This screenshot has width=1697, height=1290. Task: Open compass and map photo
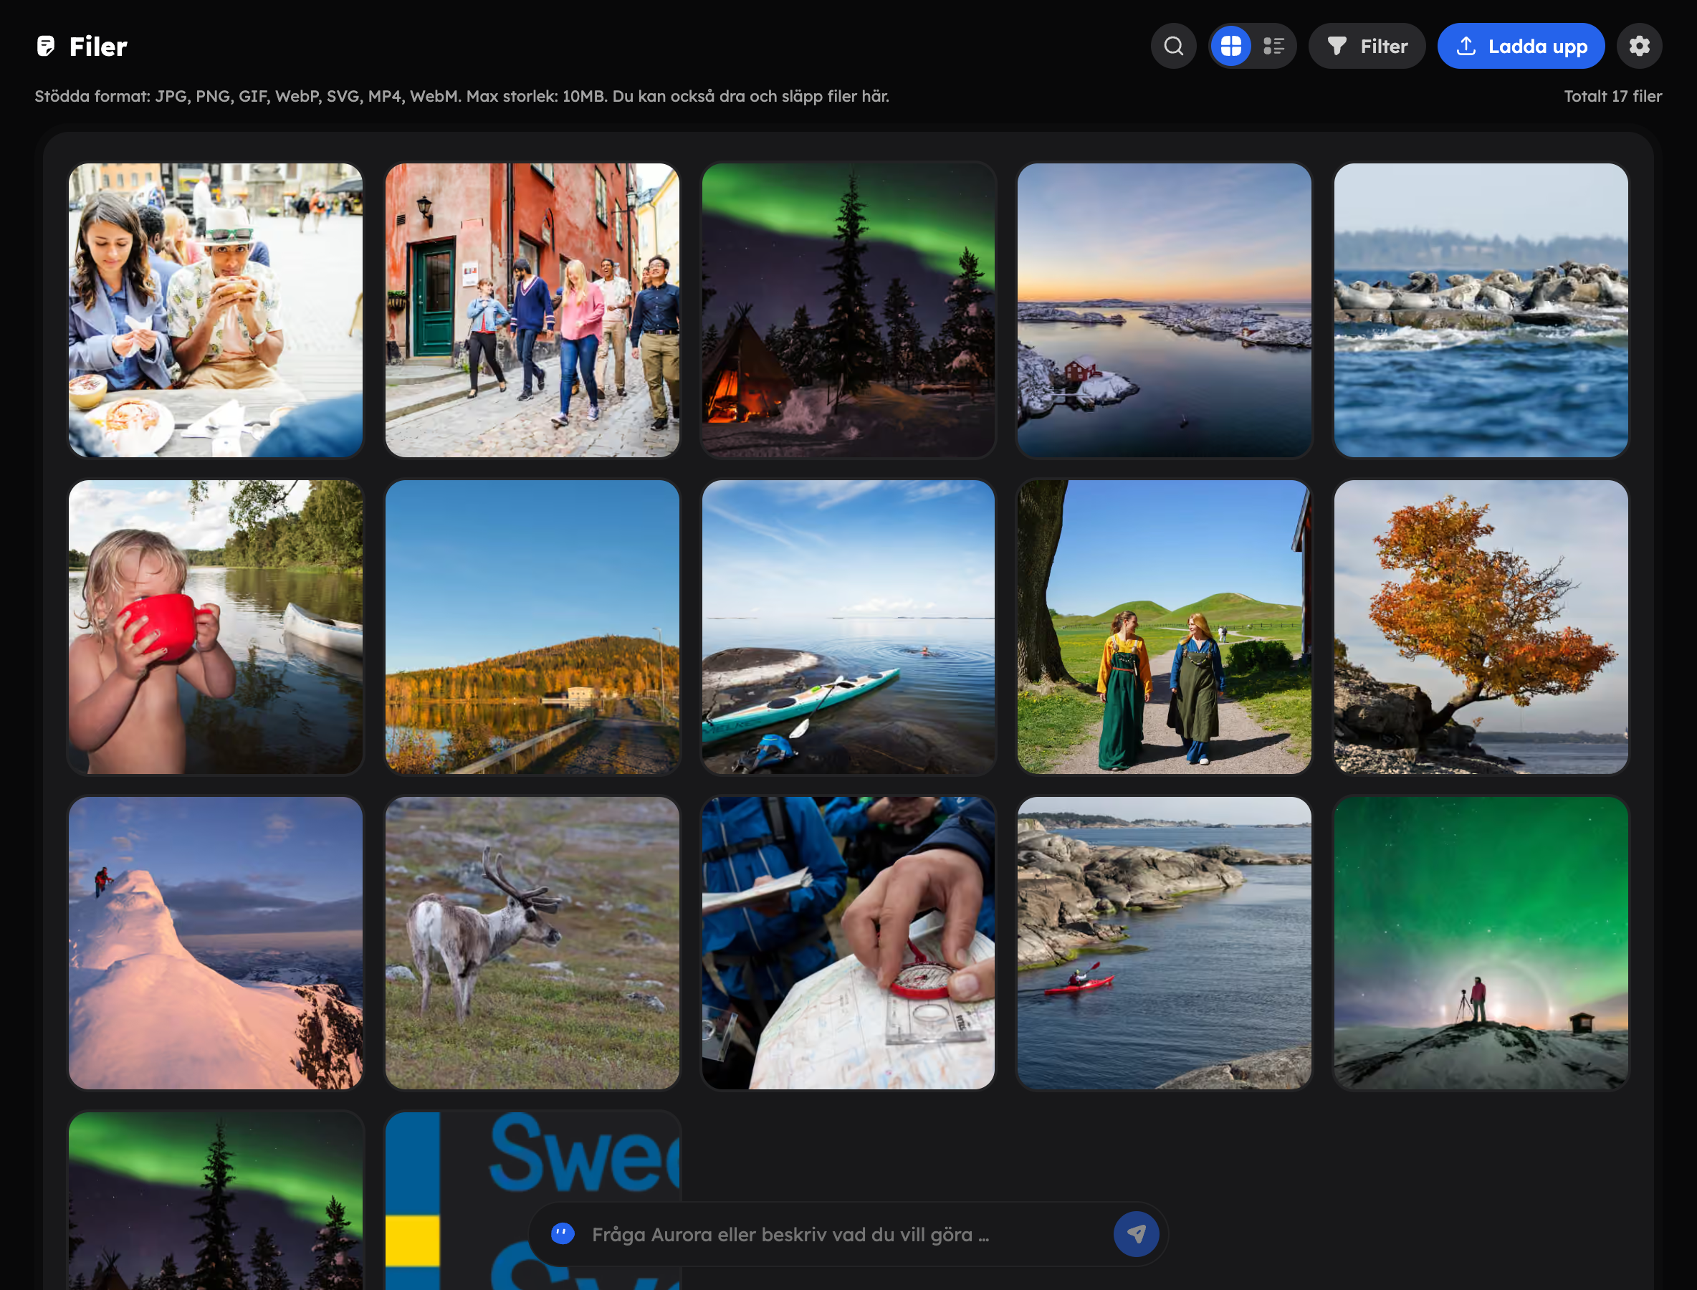click(x=848, y=943)
